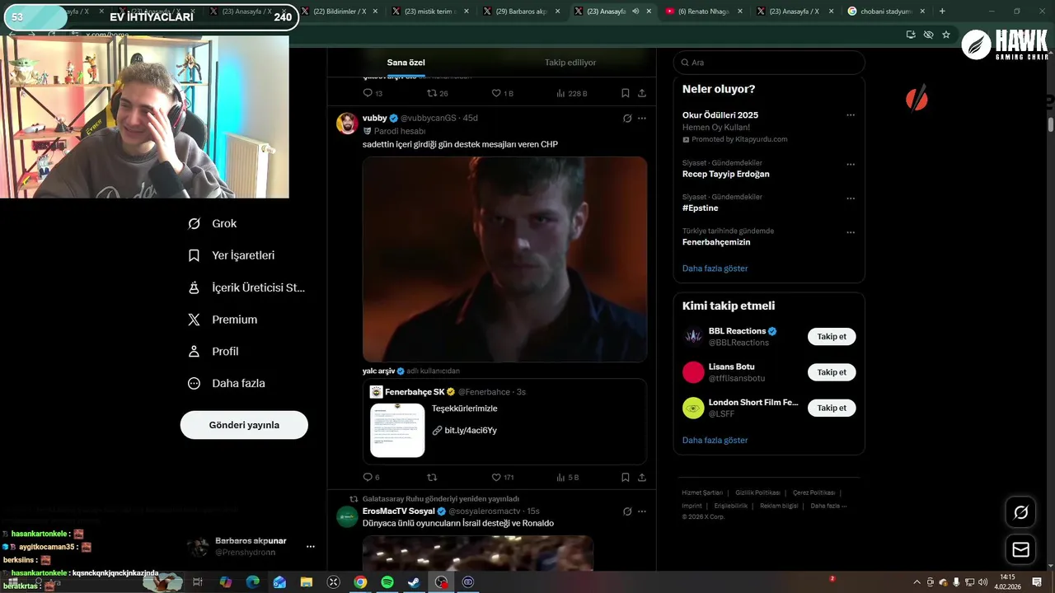Screen dimensions: 1055x593
Task: Follow BBL Reactions with Takip et
Action: (x=832, y=336)
